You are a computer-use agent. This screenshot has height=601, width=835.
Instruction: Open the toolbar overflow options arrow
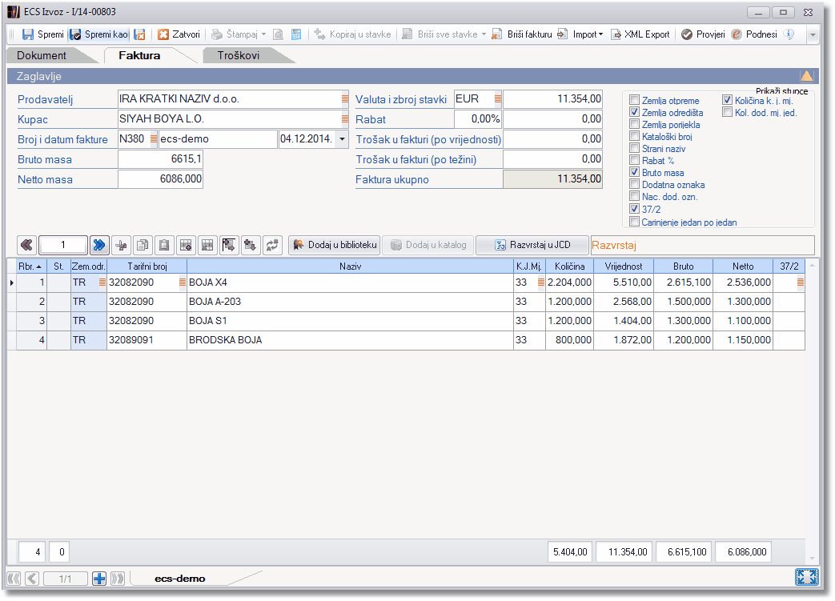tap(813, 35)
